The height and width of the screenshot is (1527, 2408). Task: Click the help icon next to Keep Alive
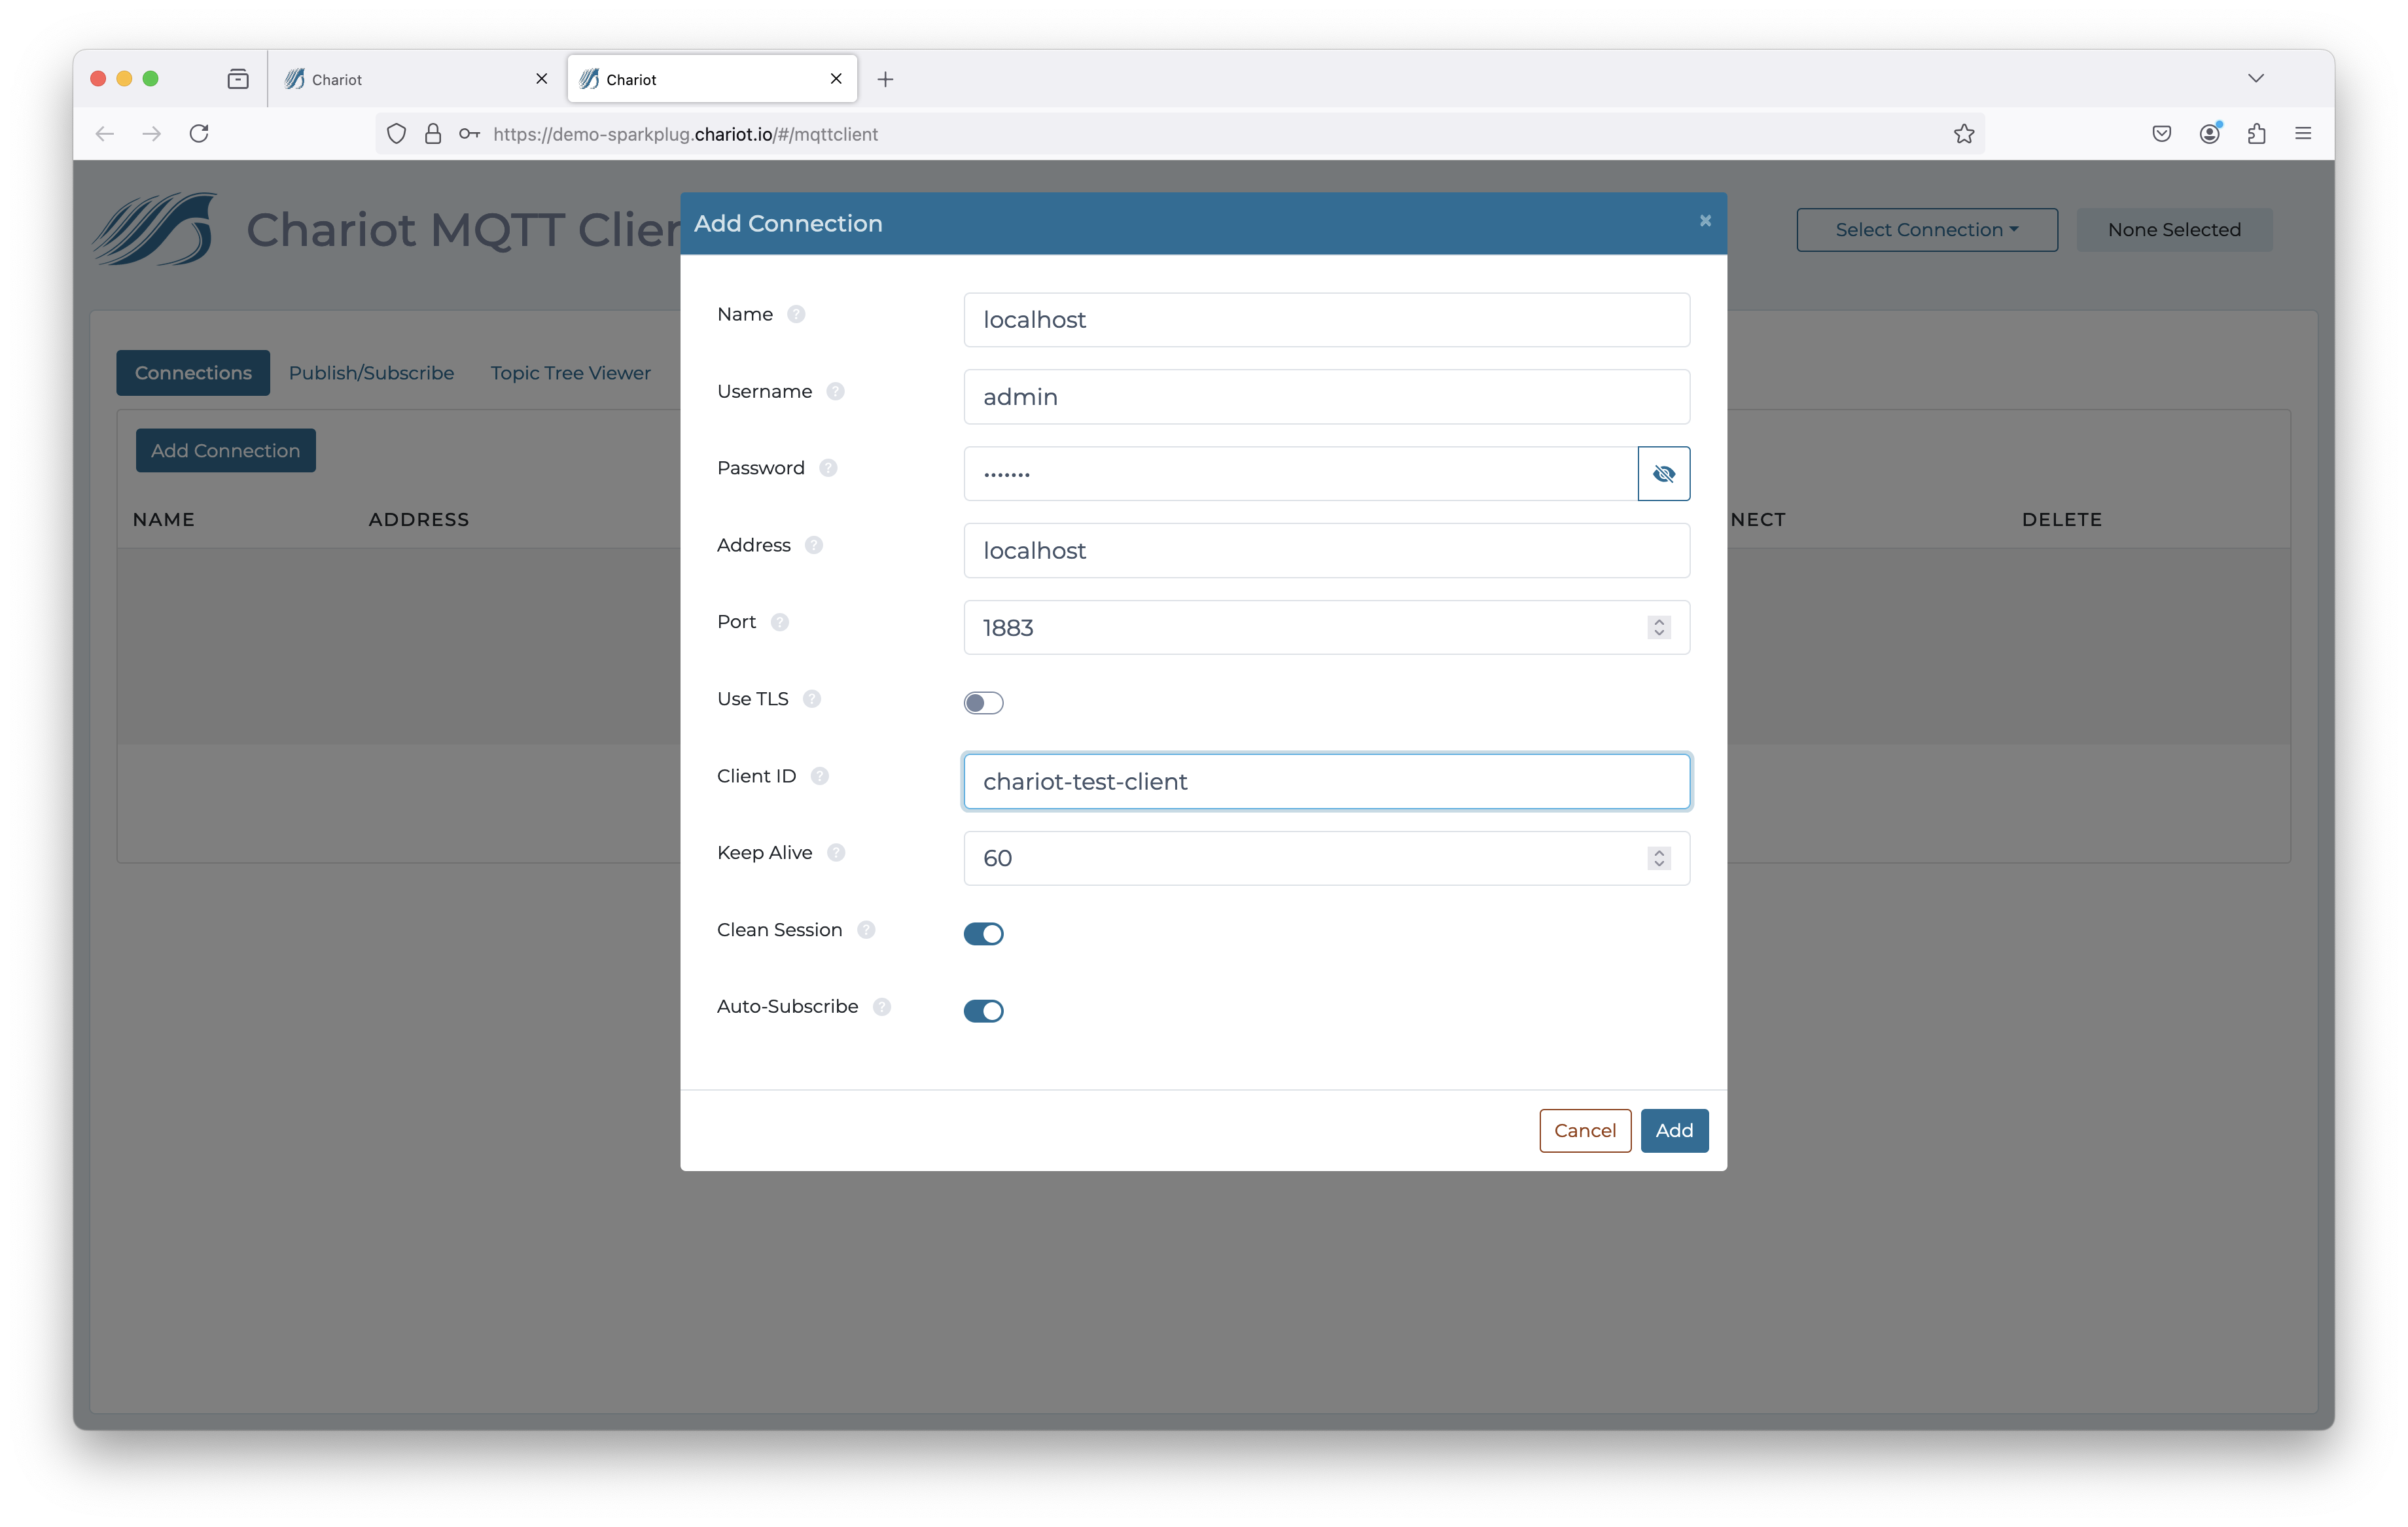coord(836,852)
